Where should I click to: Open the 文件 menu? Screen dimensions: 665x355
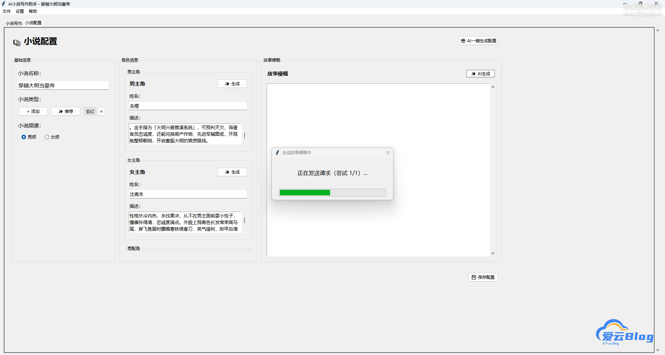[7, 11]
